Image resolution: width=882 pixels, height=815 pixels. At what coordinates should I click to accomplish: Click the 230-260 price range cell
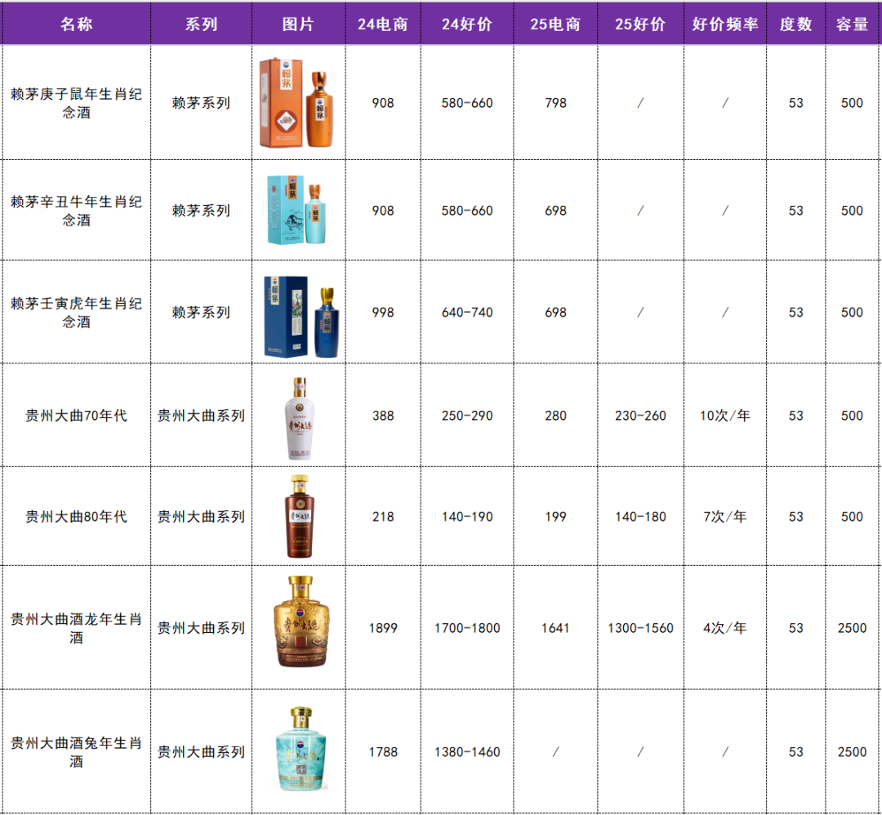640,416
